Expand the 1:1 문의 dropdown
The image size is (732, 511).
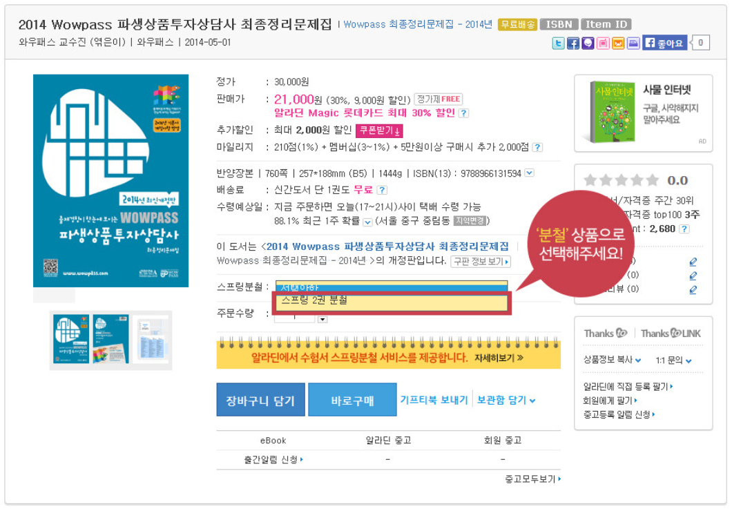(673, 360)
